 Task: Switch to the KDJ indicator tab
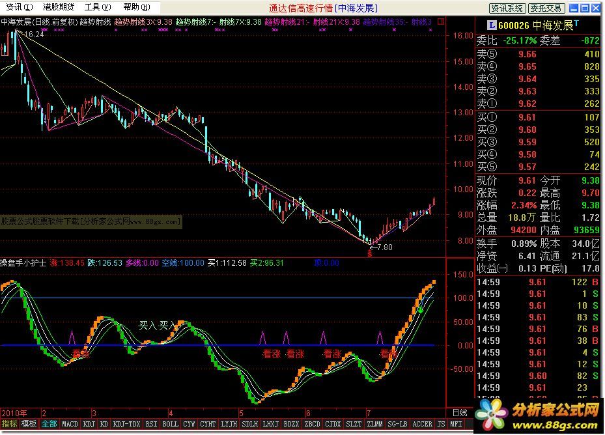click(x=89, y=424)
